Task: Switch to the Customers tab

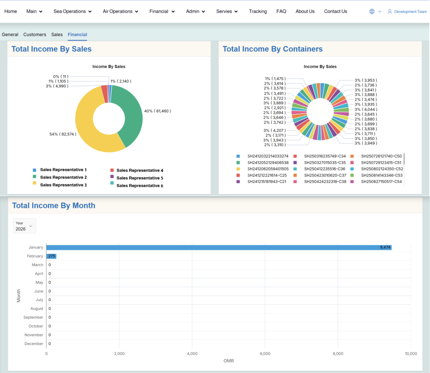Action: (34, 34)
